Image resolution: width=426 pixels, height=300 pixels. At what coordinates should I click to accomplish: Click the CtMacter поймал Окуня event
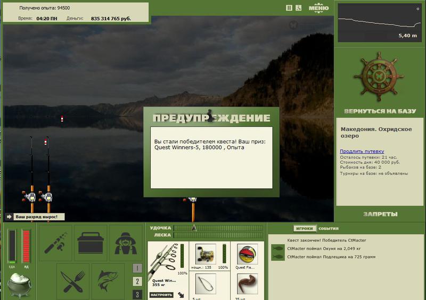point(324,248)
